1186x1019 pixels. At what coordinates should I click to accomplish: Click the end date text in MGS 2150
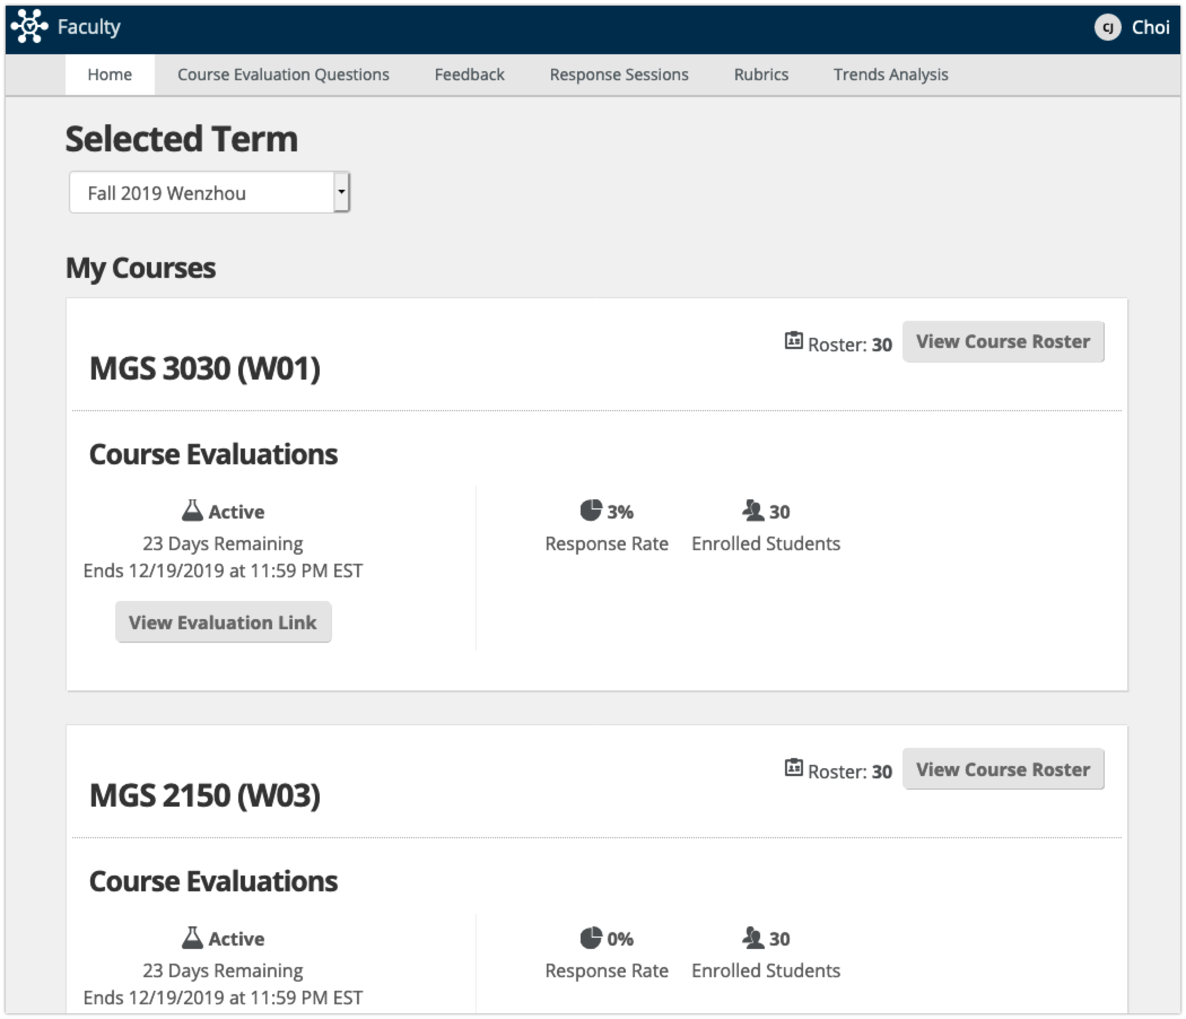[x=223, y=997]
